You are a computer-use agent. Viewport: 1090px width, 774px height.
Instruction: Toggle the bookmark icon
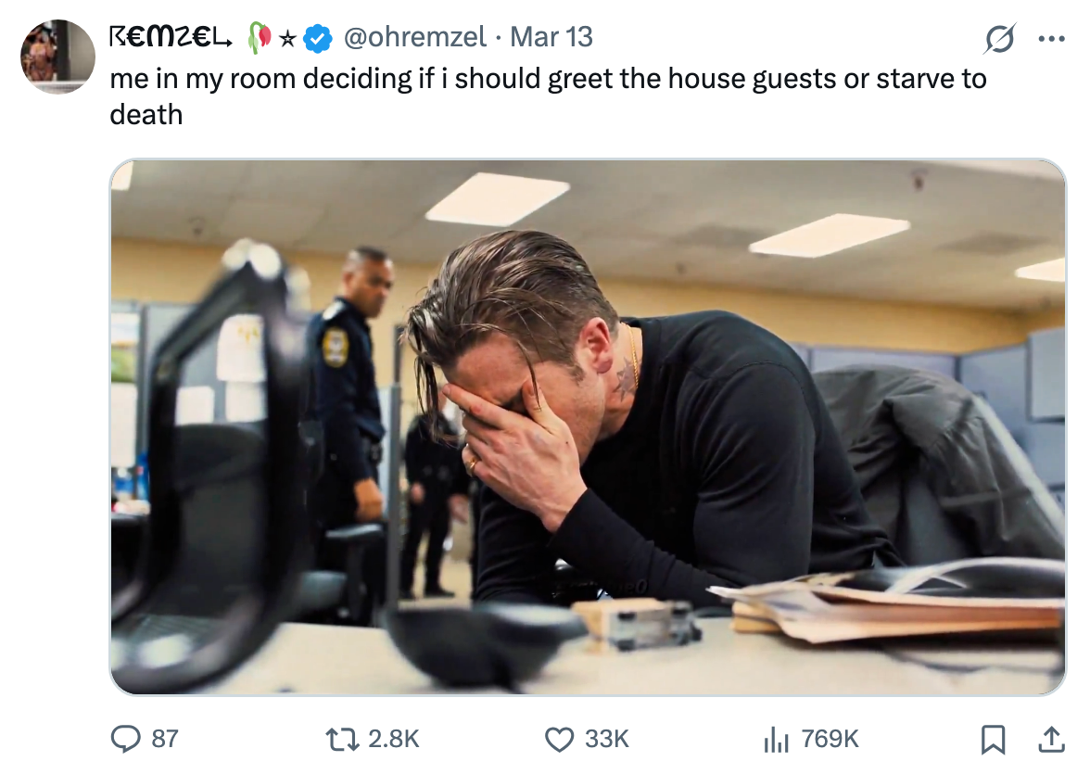[993, 739]
